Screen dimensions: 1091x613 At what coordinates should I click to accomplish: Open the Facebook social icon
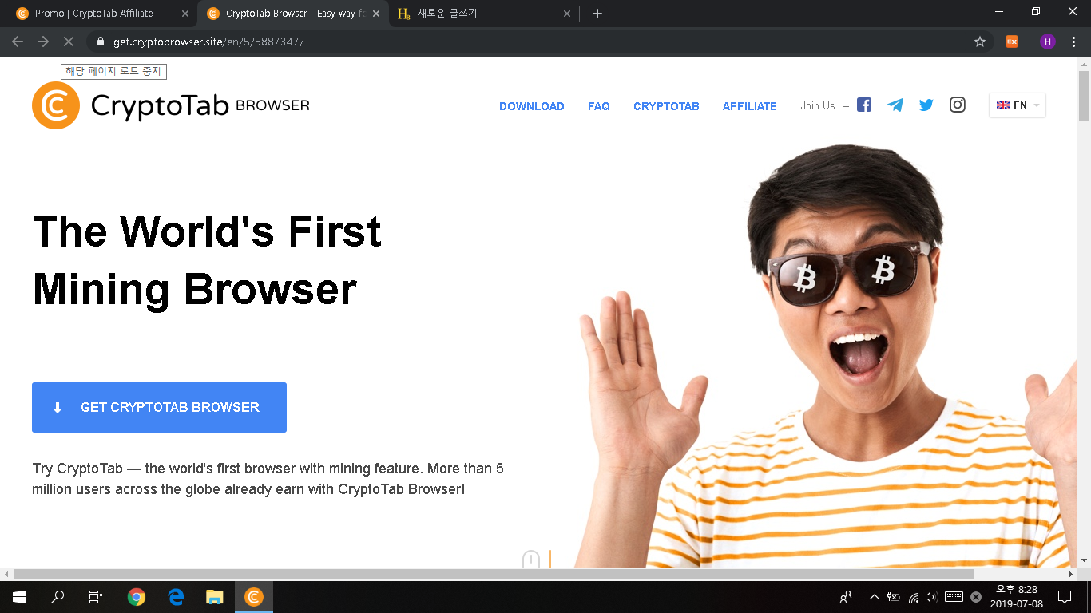pyautogui.click(x=864, y=105)
